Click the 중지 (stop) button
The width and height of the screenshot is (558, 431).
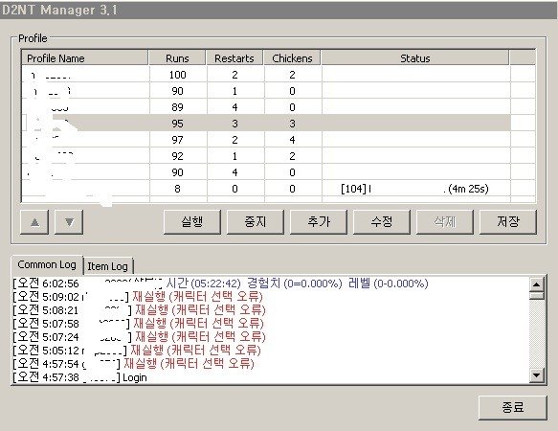256,222
